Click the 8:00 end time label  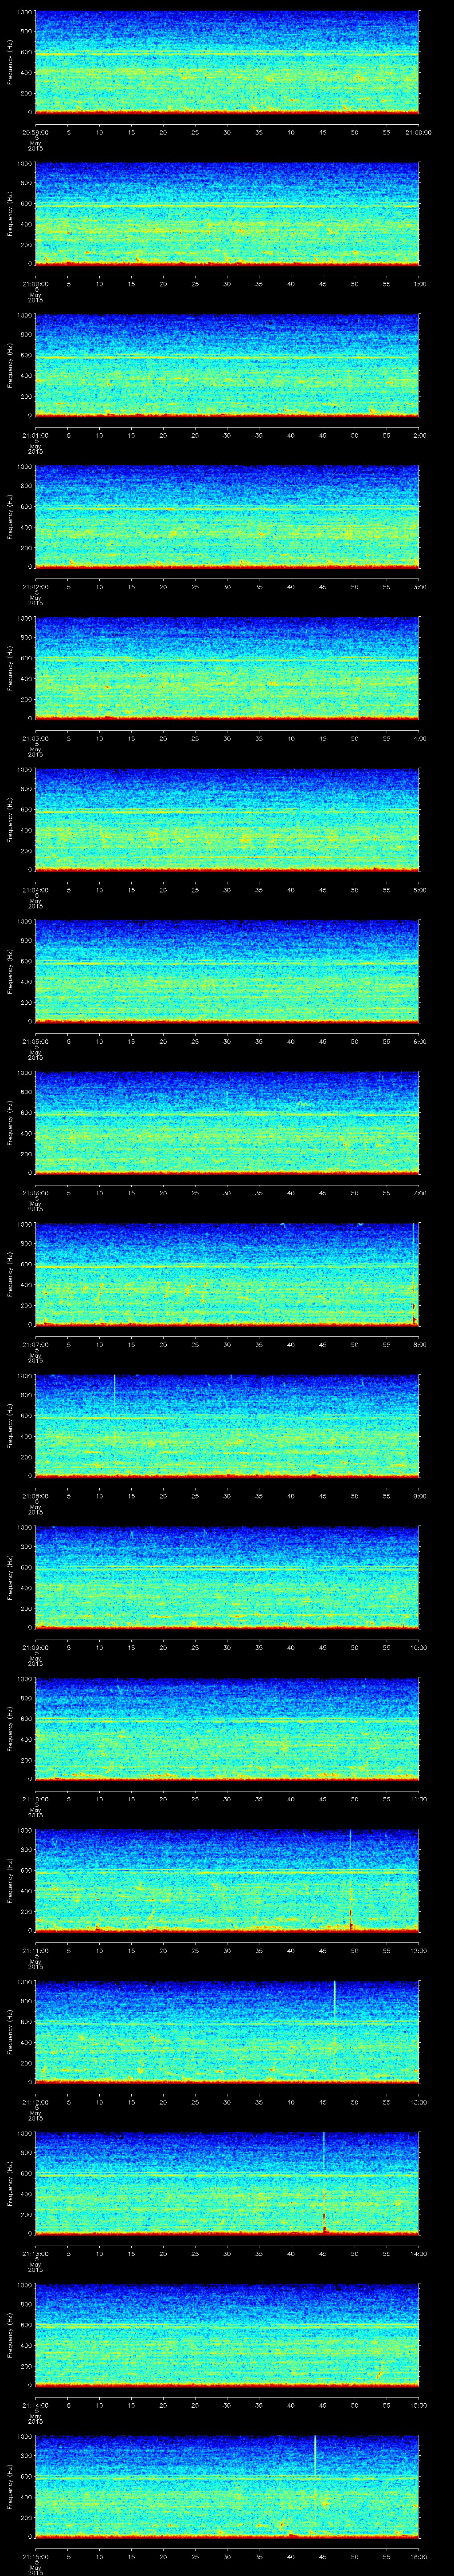pos(420,1344)
